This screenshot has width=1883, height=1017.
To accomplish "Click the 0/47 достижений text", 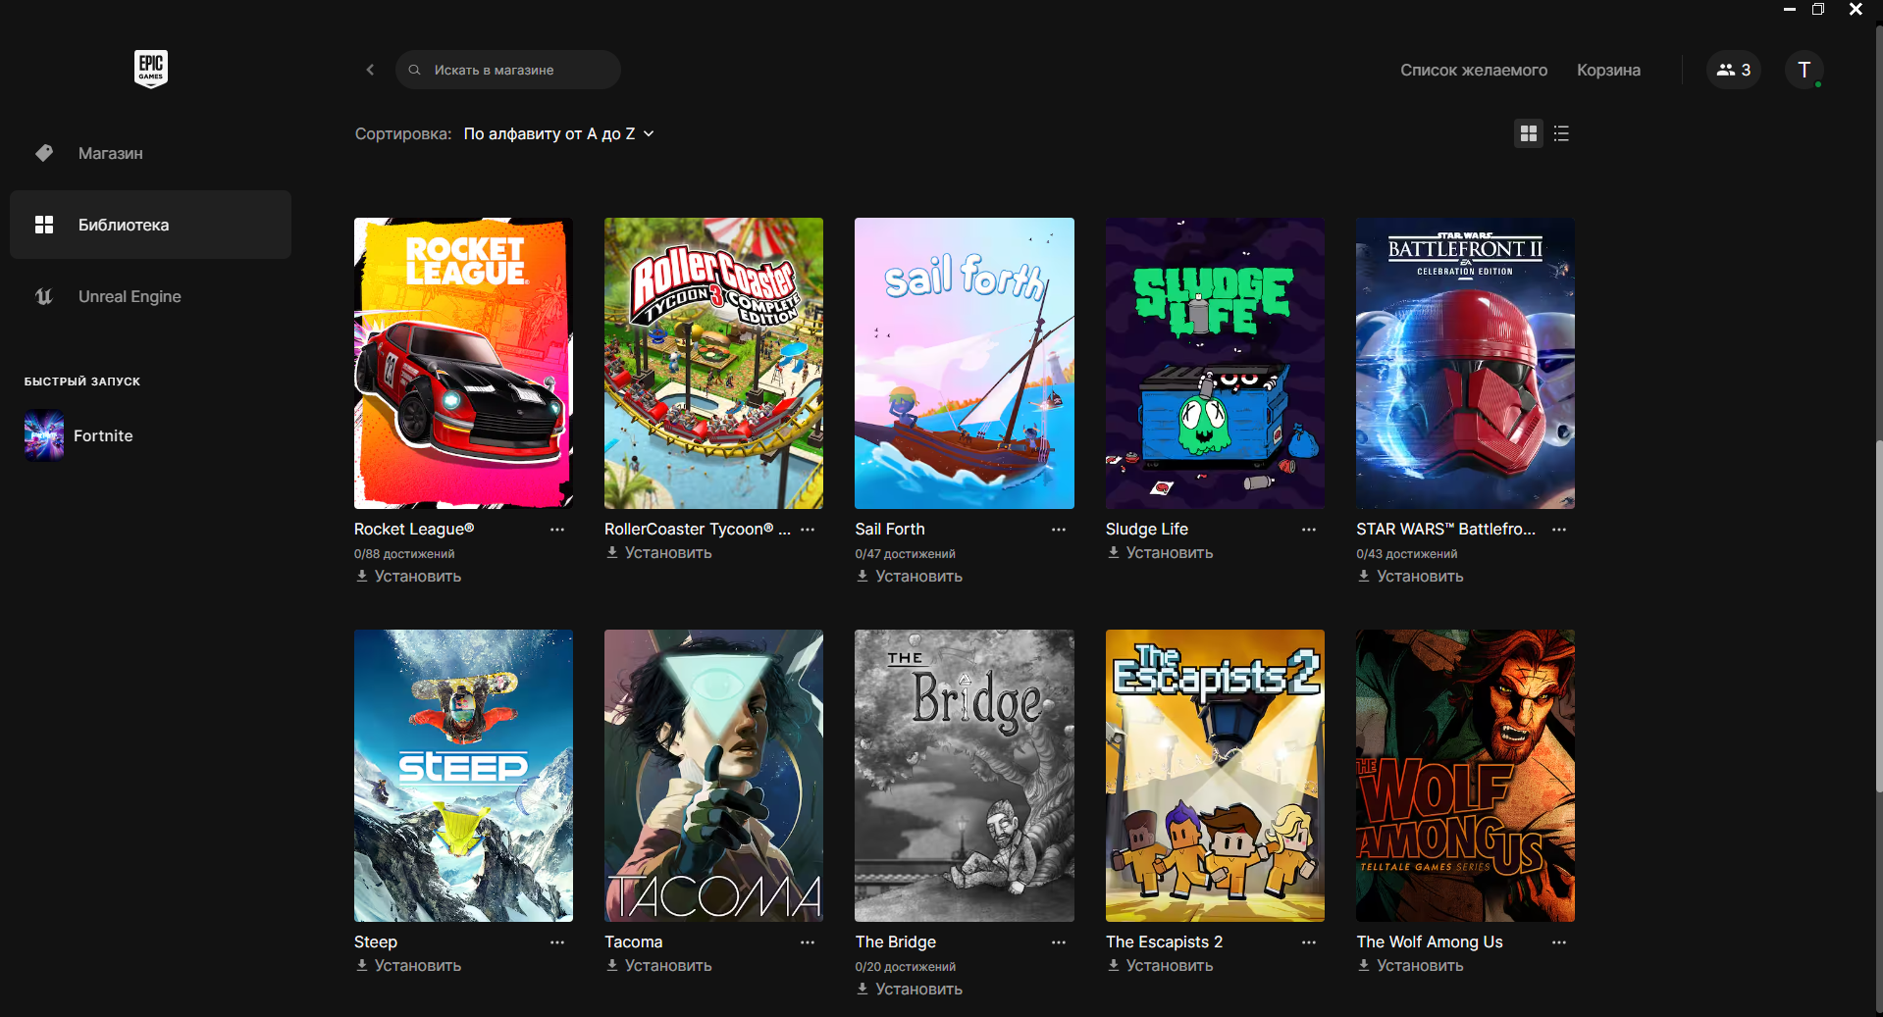I will pyautogui.click(x=905, y=554).
